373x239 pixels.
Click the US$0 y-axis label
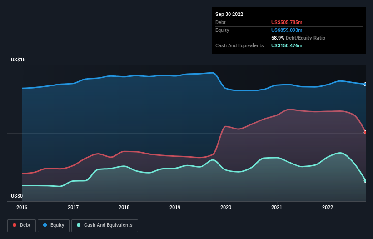click(x=17, y=196)
